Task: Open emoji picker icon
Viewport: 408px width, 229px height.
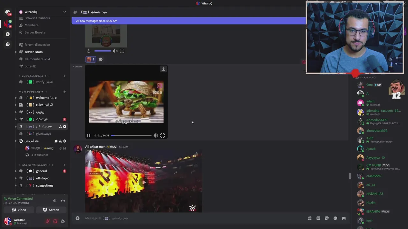Action: tap(335, 218)
